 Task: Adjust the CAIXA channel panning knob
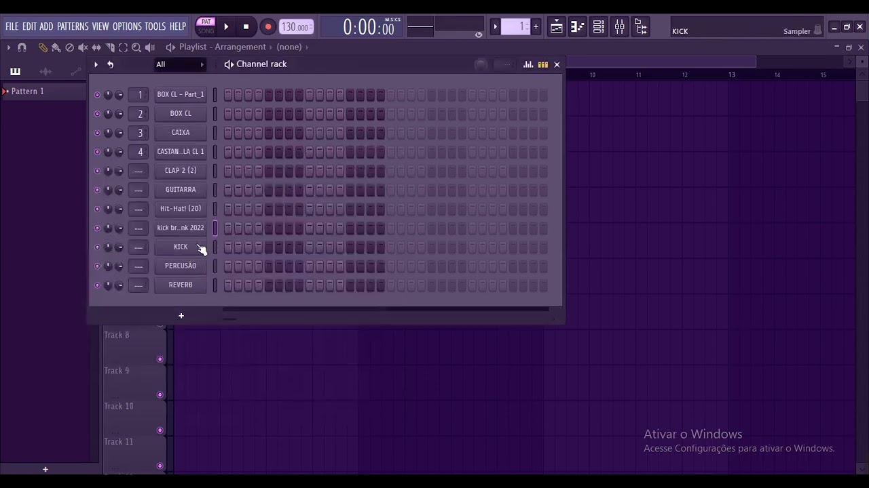(x=108, y=133)
